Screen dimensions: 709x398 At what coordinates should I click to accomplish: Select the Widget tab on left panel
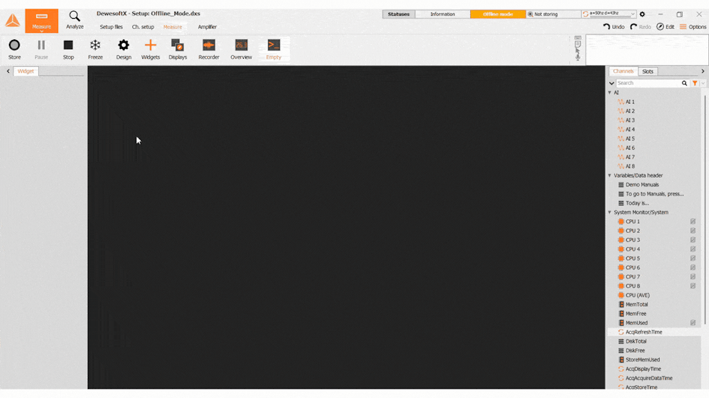click(26, 71)
